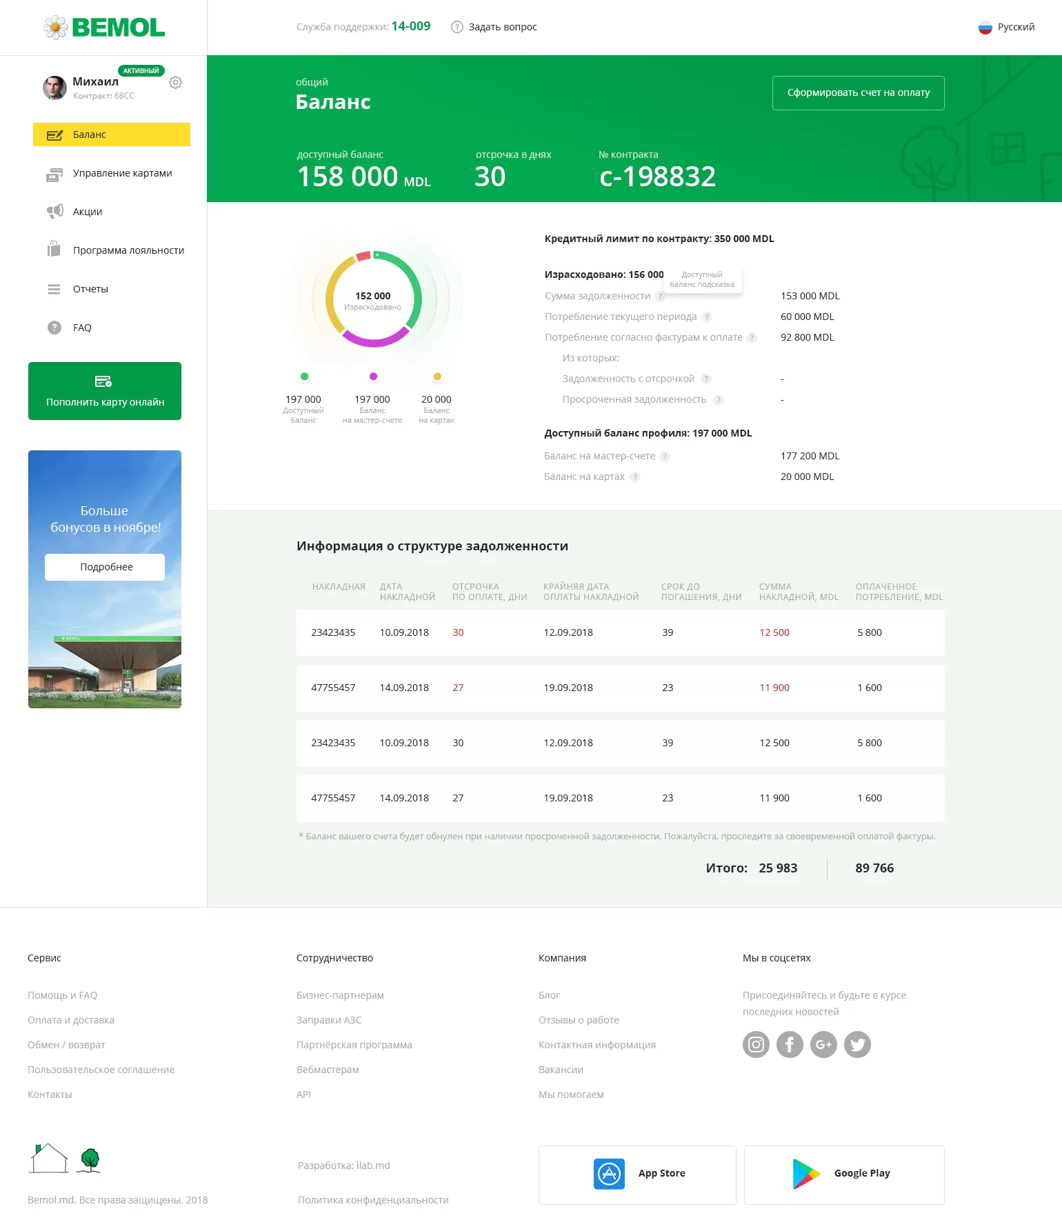This screenshot has height=1229, width=1062.
Task: Click help icon beside Сумма задолженности
Action: click(660, 297)
